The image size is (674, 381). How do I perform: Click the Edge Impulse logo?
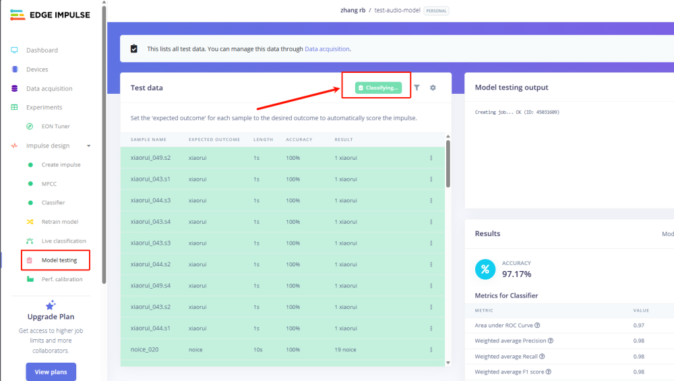point(51,15)
